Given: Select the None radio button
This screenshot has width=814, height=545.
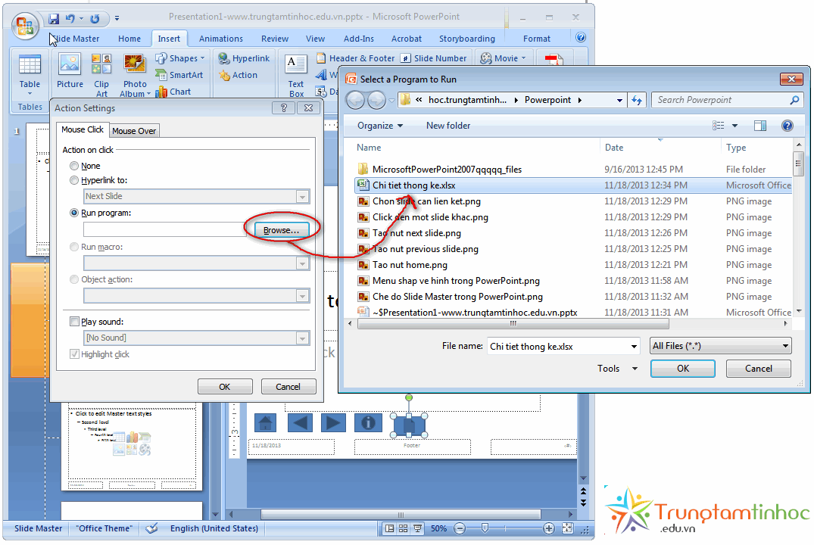Looking at the screenshot, I should 74,166.
